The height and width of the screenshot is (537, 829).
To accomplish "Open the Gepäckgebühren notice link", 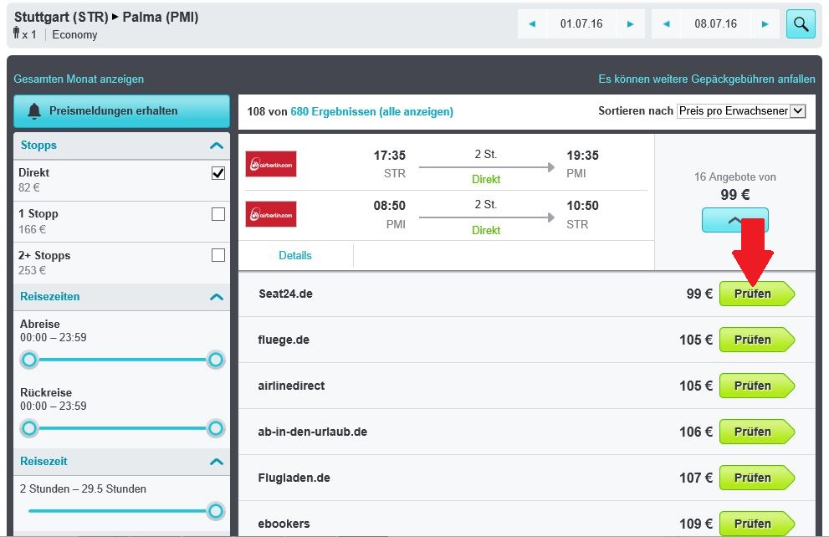I will point(706,79).
